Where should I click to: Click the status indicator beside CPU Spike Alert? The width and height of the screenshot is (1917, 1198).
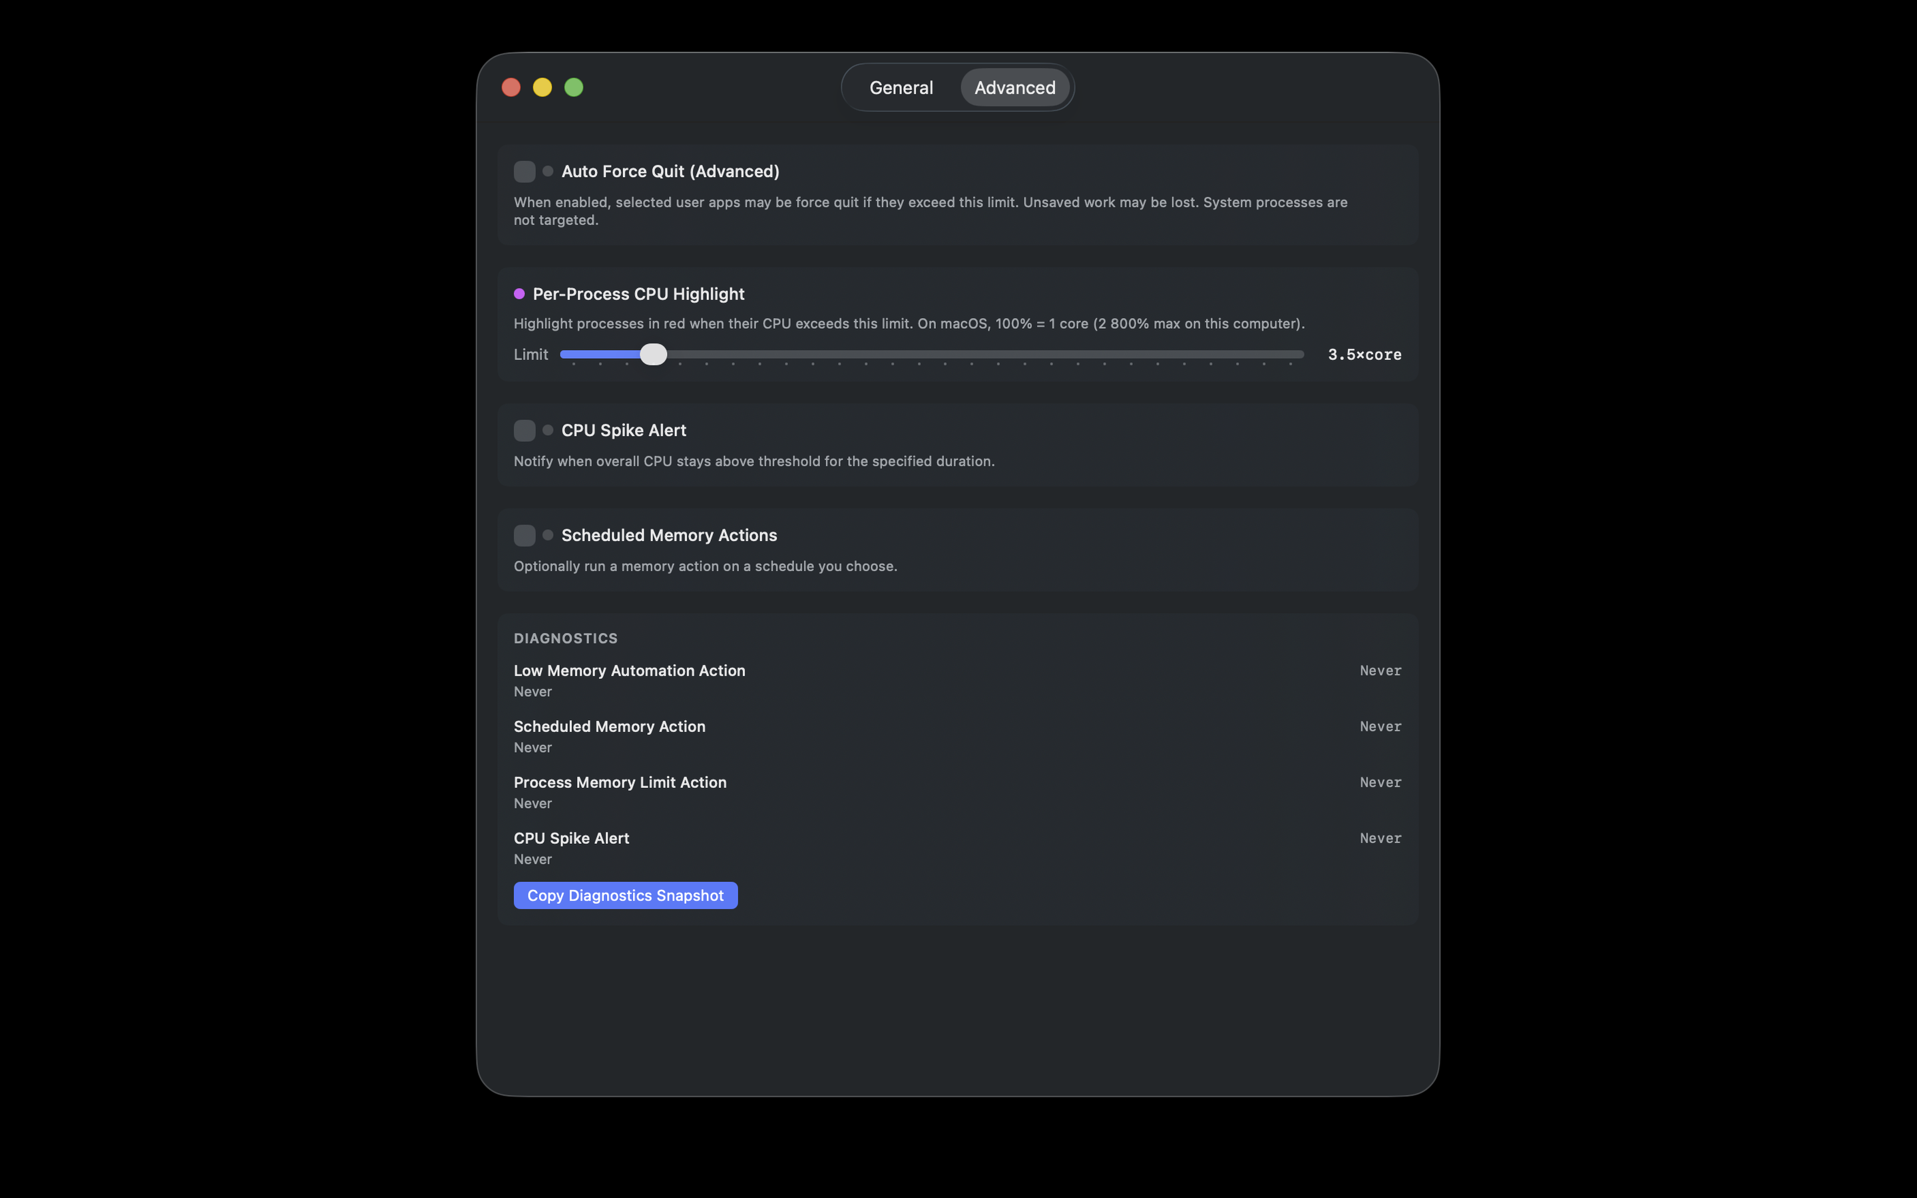547,430
